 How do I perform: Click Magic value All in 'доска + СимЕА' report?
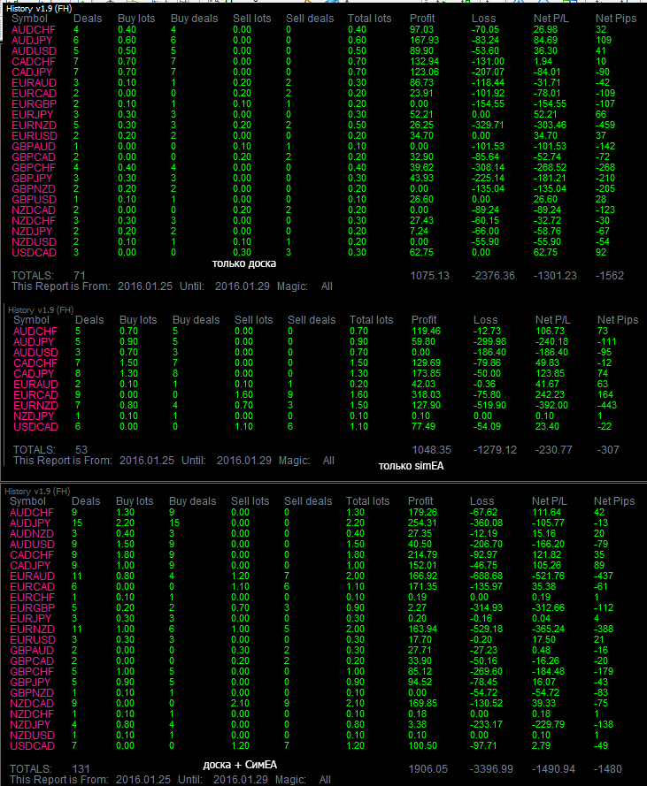(x=325, y=780)
